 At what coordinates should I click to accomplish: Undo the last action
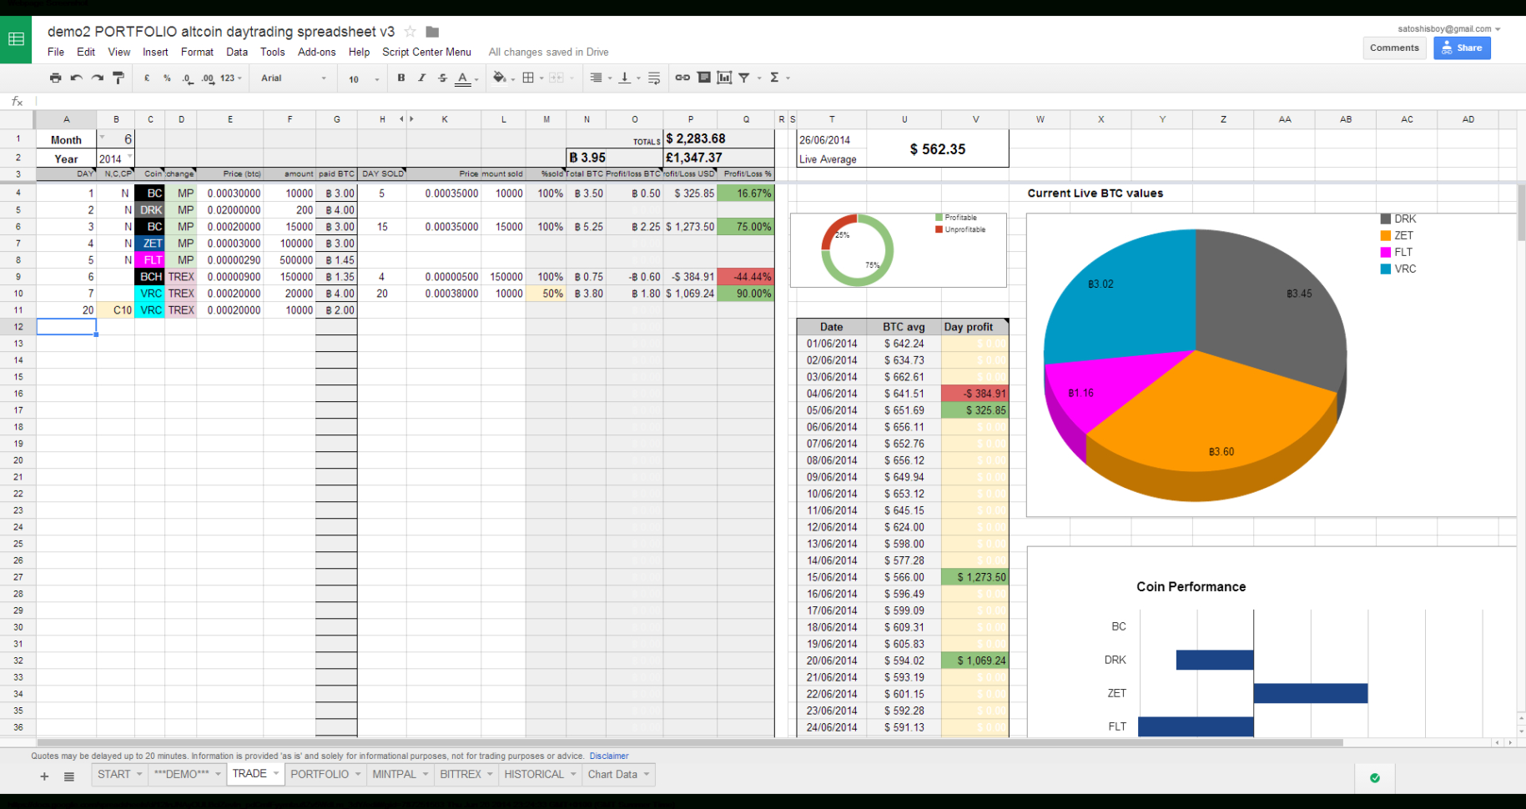tap(76, 77)
